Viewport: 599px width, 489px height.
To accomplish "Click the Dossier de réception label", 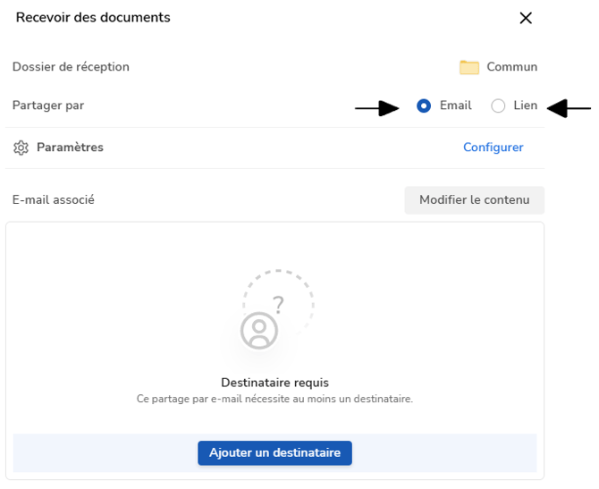I will click(x=71, y=67).
